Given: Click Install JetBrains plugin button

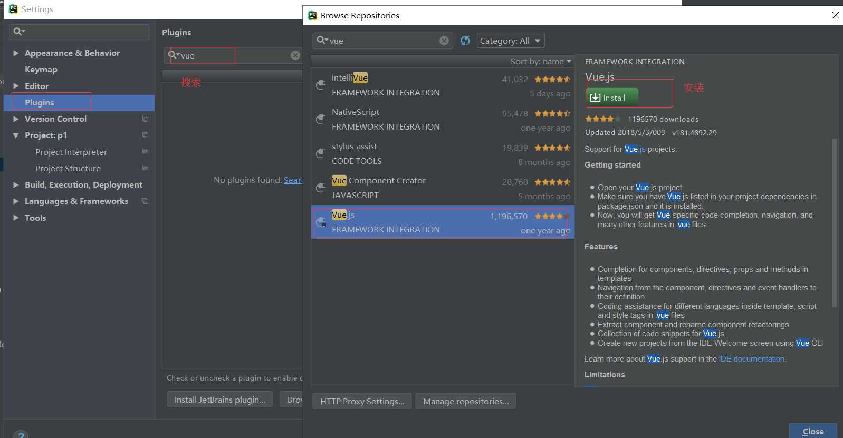Looking at the screenshot, I should pyautogui.click(x=219, y=400).
